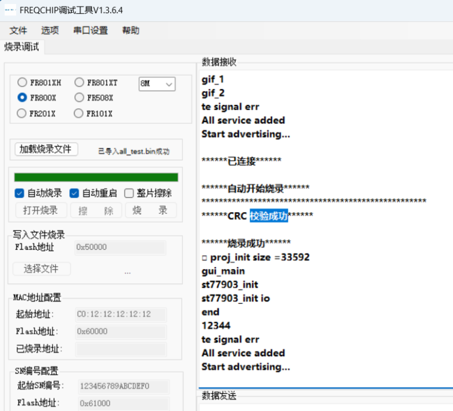Click the 起始地址 MAC address field
453x411 pixels.
121,314
